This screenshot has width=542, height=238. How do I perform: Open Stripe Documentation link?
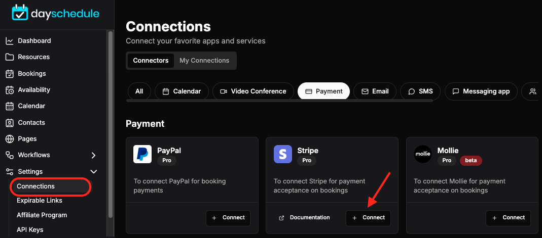point(304,218)
